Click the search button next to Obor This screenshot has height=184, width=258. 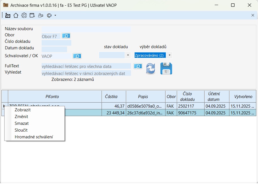(66, 36)
